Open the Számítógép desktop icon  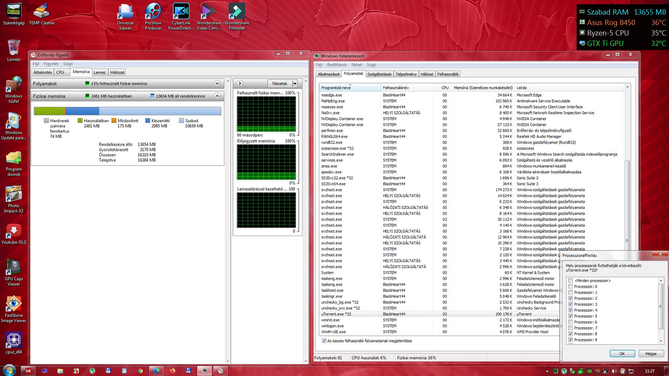[x=14, y=14]
